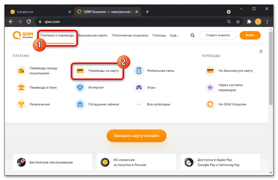This screenshot has width=278, height=180.
Task: Click the rocket icon on the Бесплатное обслуживание card
Action: point(21,162)
